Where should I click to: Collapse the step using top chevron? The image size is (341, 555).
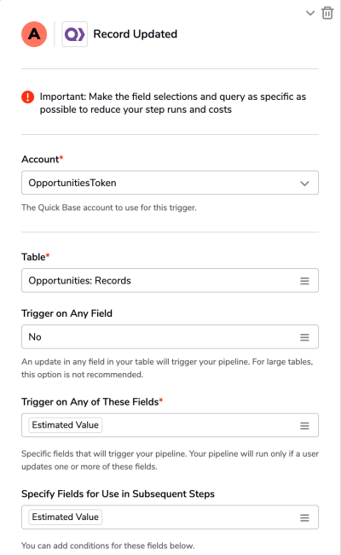tap(310, 14)
